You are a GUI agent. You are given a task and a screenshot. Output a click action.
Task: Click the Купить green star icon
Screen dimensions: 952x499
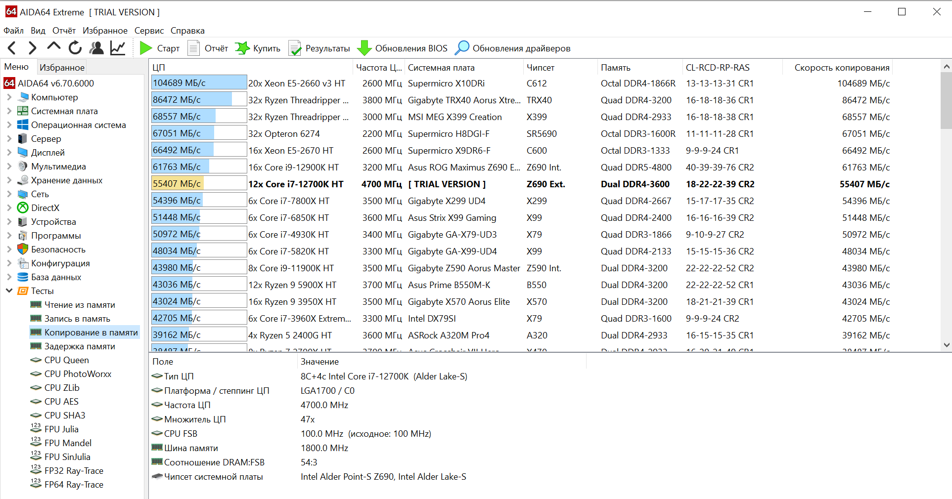[242, 48]
